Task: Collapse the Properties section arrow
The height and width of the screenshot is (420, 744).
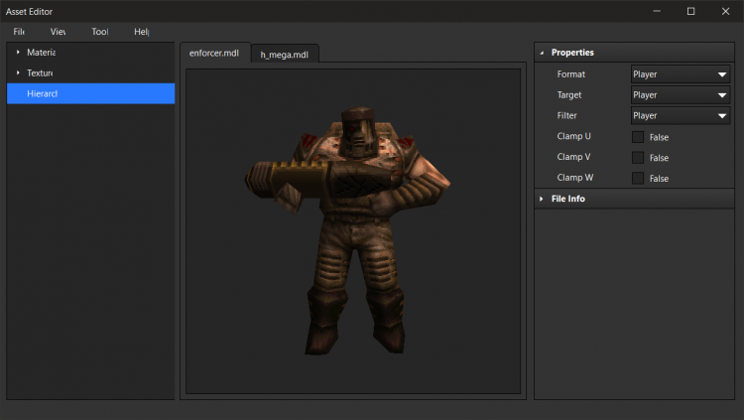Action: (542, 53)
